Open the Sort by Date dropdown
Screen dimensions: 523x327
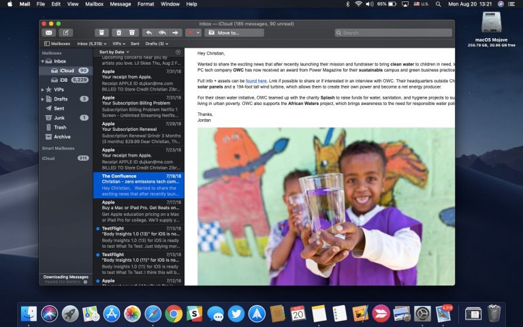coord(114,52)
